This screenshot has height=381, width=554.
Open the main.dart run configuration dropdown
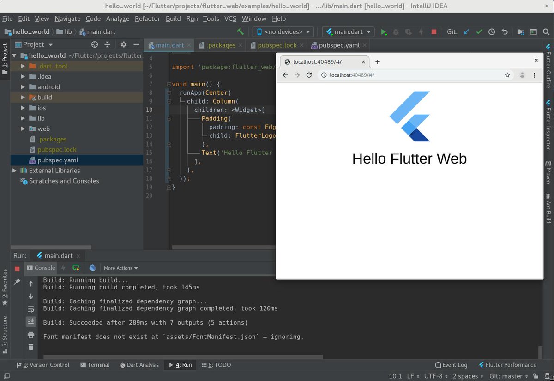click(x=349, y=32)
